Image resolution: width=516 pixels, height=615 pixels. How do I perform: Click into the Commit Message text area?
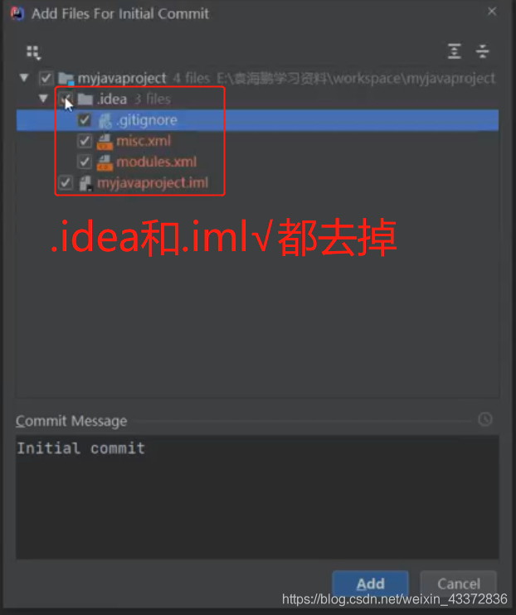coord(257,496)
